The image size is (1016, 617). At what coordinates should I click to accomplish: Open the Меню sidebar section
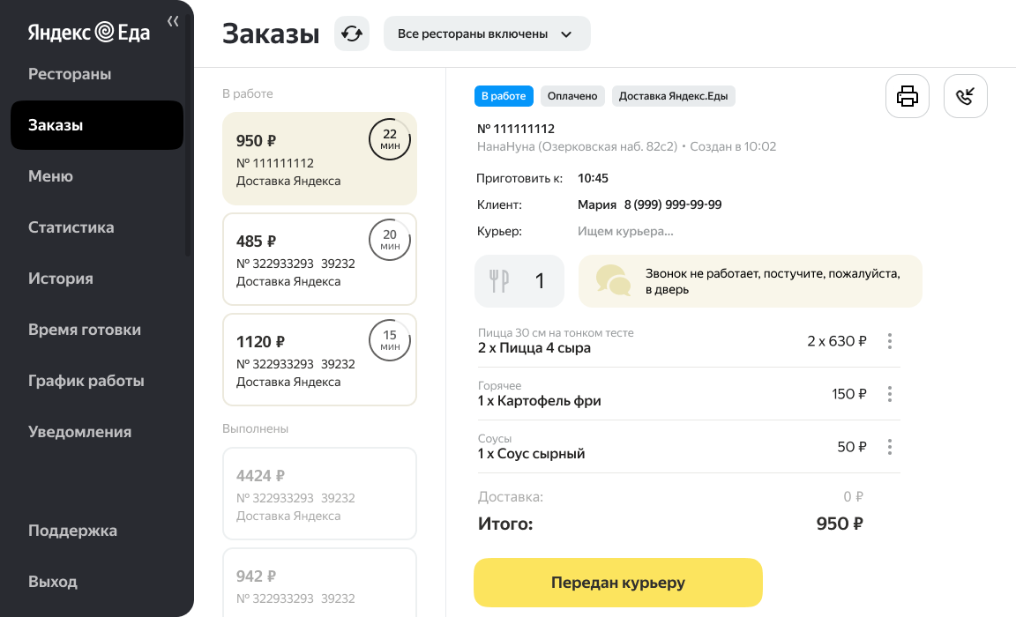(50, 176)
